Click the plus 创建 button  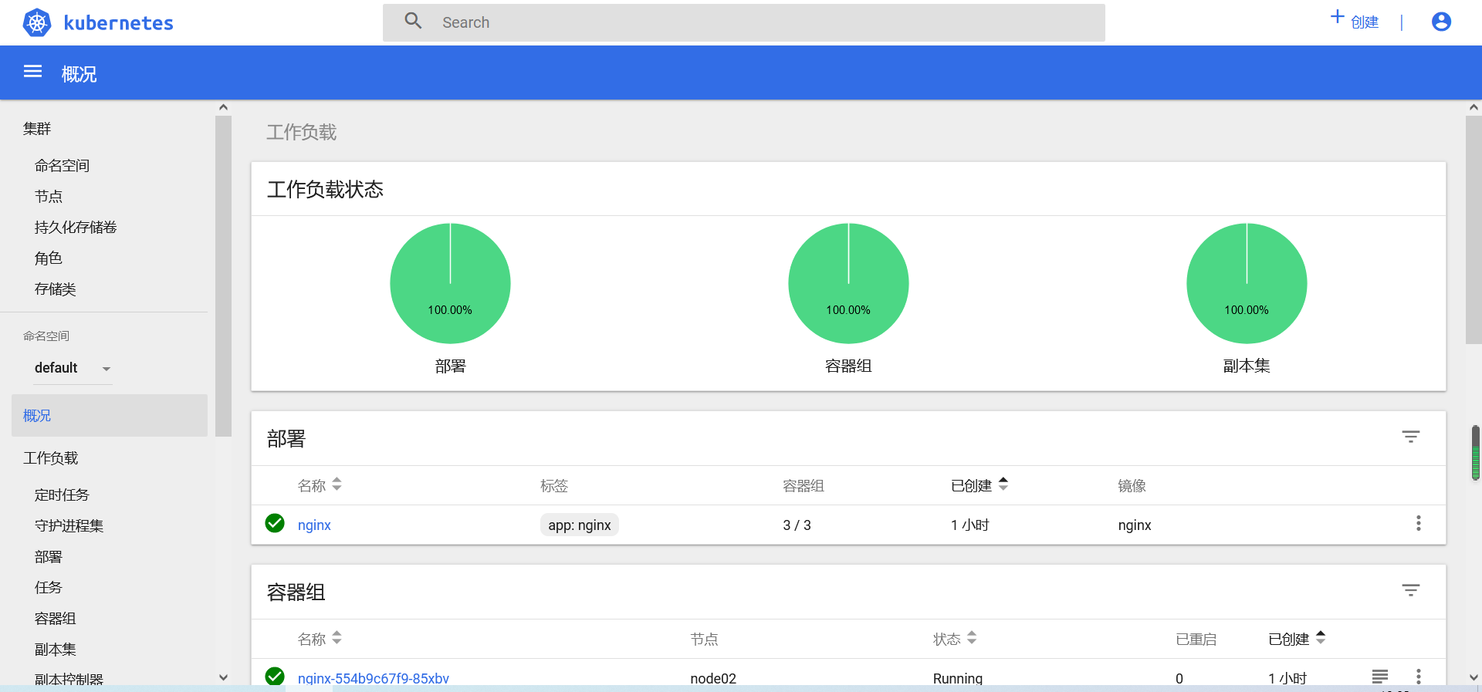coord(1354,20)
